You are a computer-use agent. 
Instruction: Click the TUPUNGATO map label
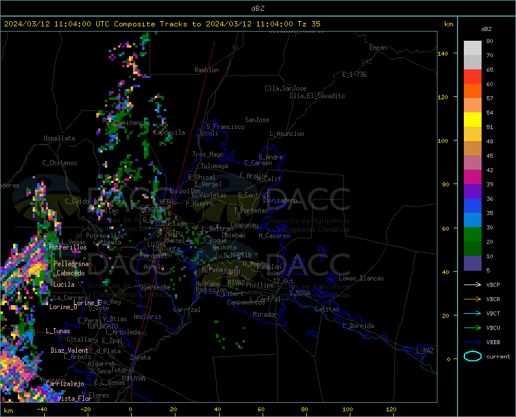tap(103, 326)
